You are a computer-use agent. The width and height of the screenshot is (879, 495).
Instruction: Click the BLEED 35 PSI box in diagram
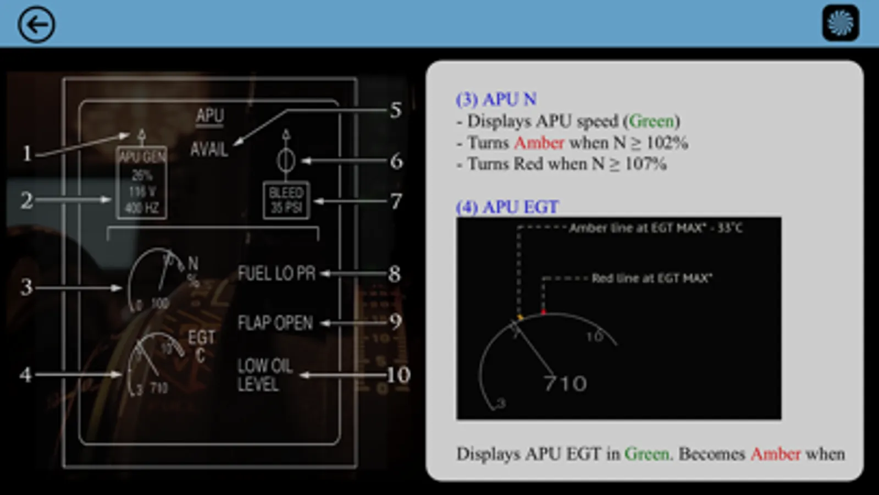point(286,200)
